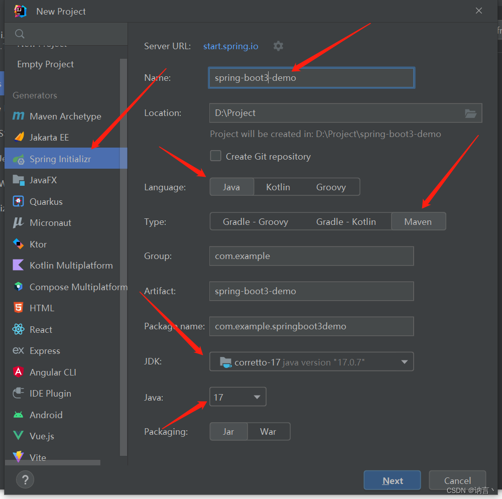Select IDE Plugin generator entry
502x499 pixels.
[50, 394]
